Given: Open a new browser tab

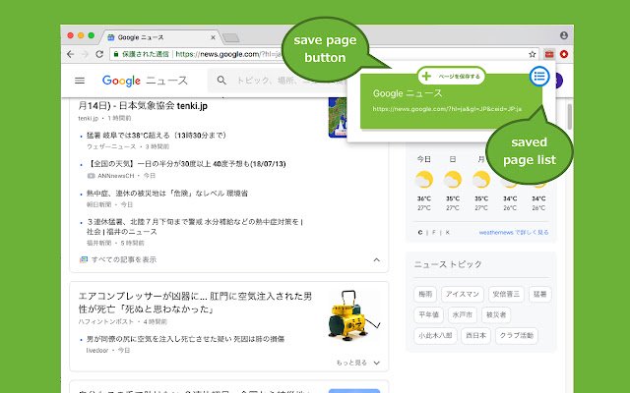Looking at the screenshot, I should (x=230, y=38).
